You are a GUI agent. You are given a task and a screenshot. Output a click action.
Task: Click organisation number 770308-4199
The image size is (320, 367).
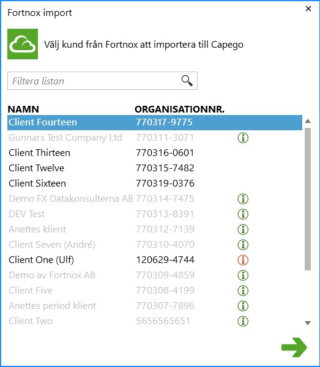pyautogui.click(x=165, y=291)
